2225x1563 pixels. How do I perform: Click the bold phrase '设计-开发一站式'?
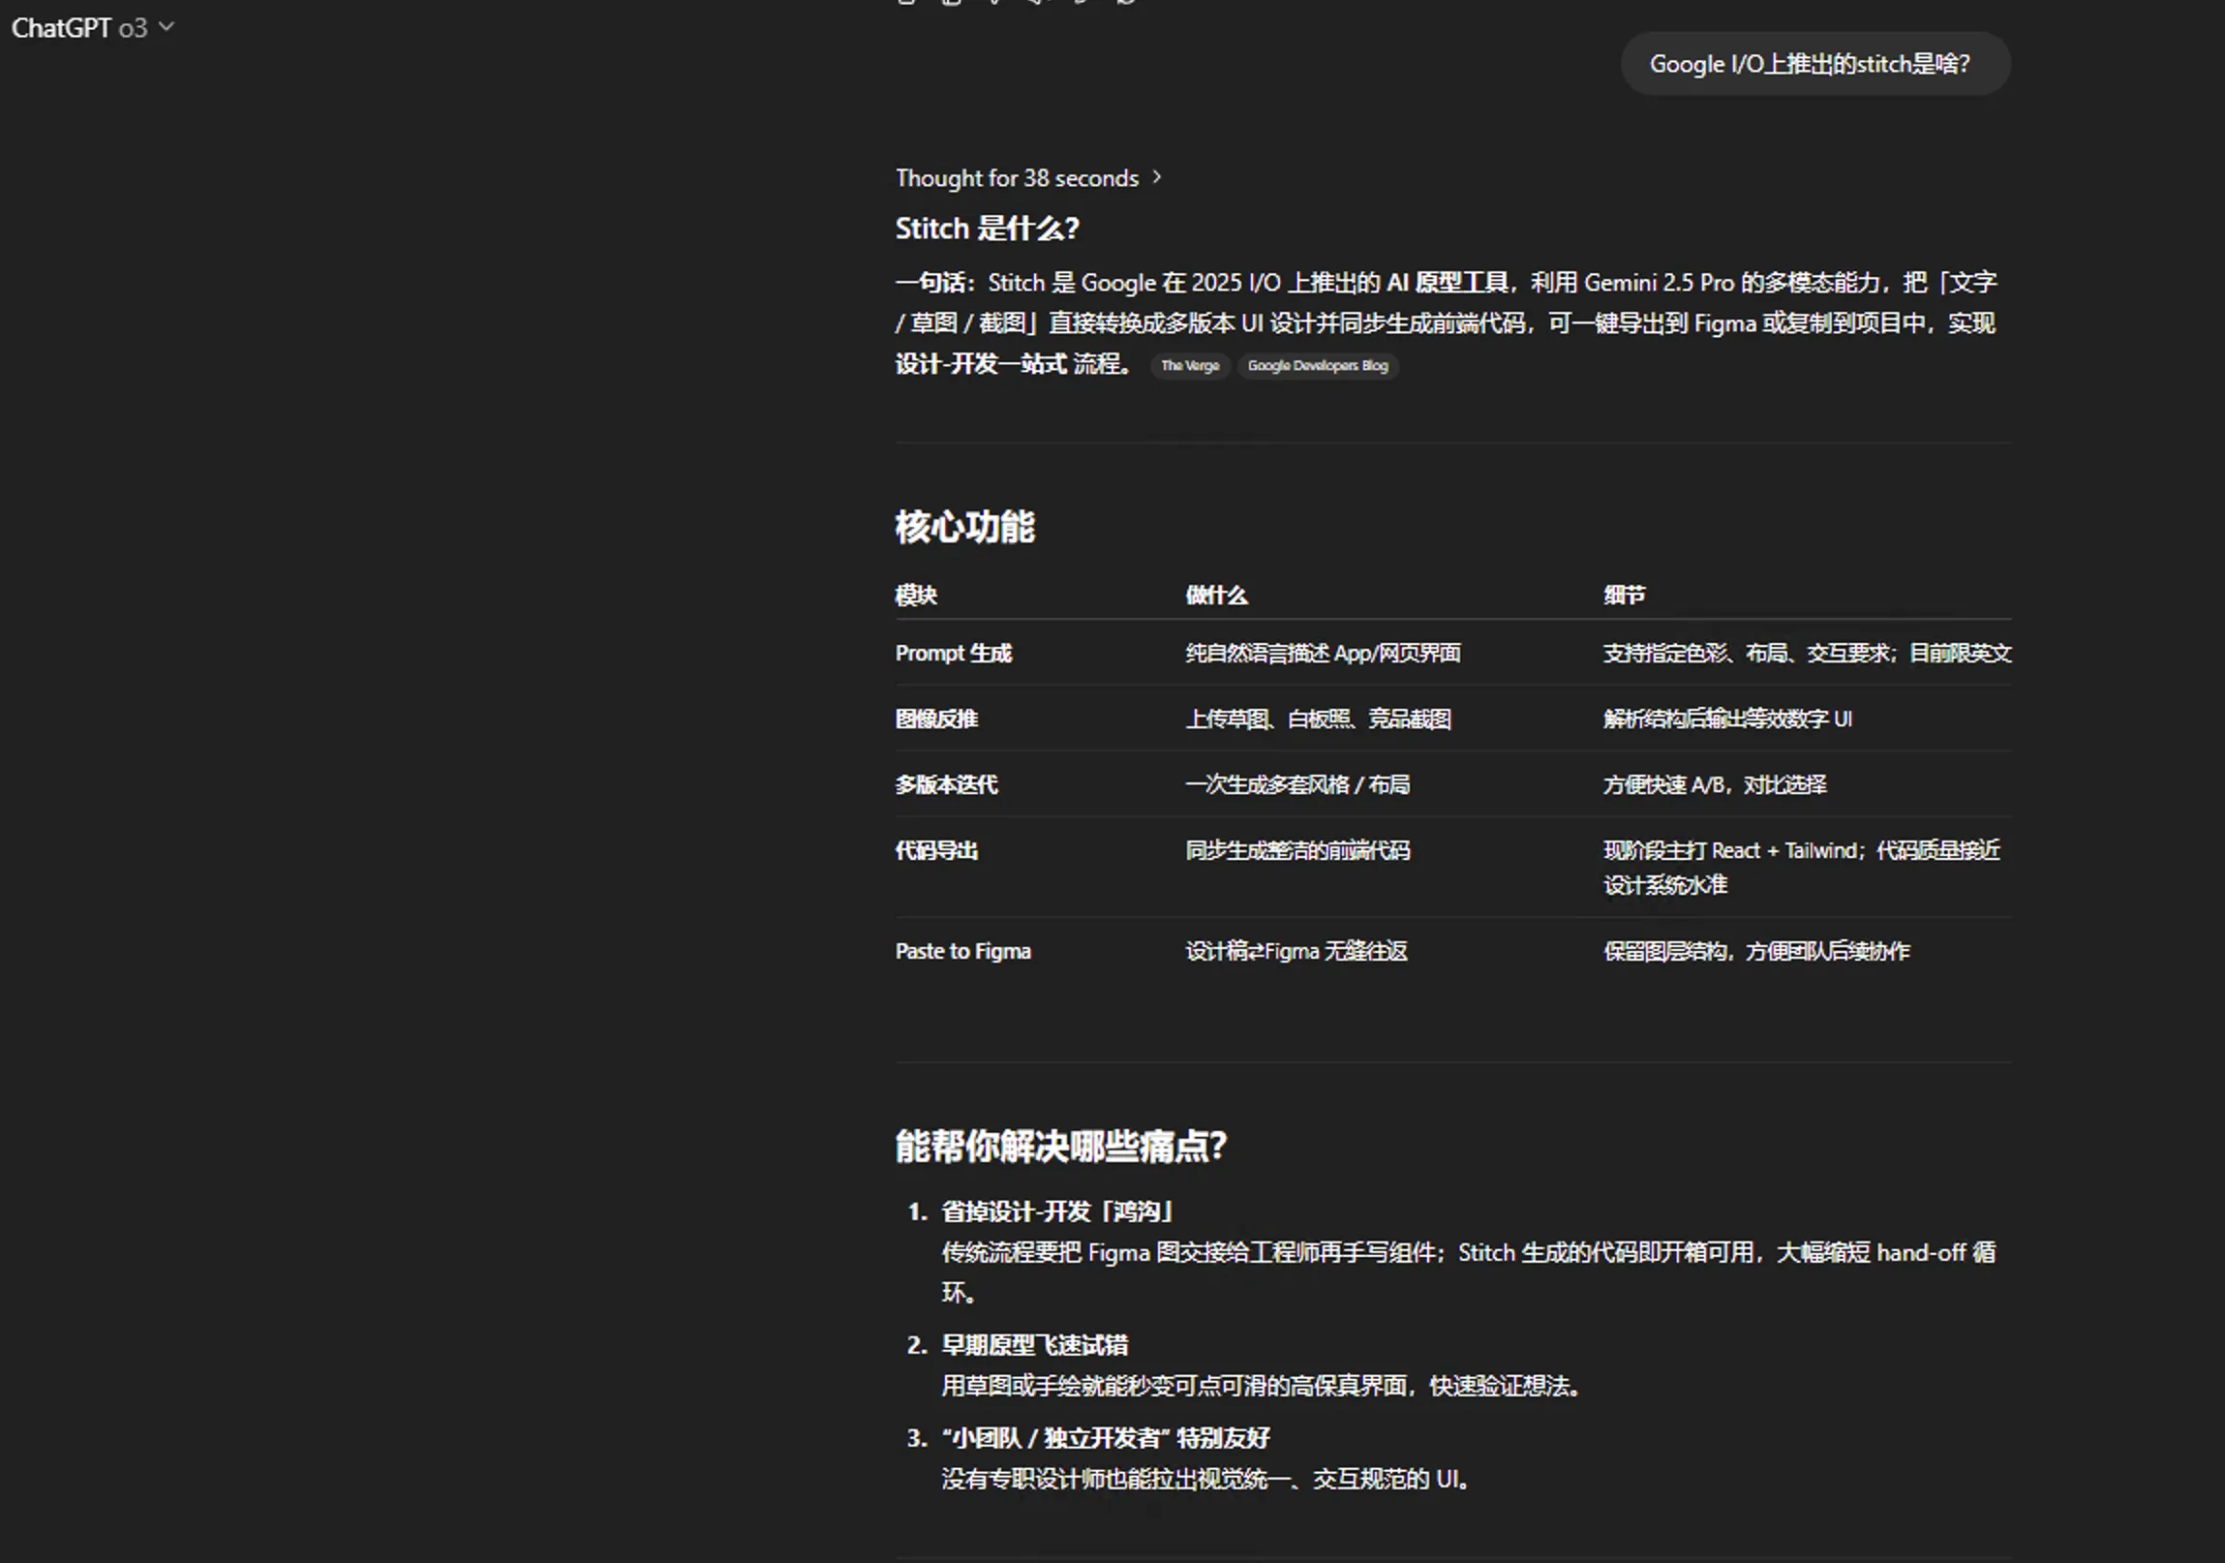coord(981,364)
